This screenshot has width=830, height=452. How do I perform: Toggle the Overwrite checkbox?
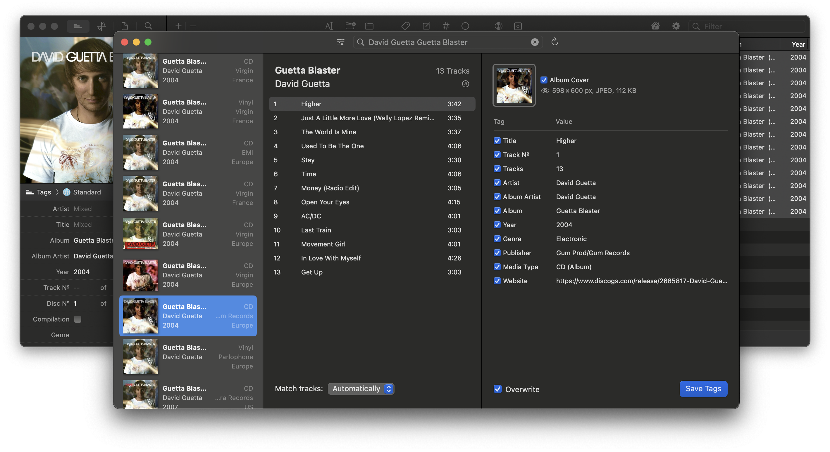point(497,389)
